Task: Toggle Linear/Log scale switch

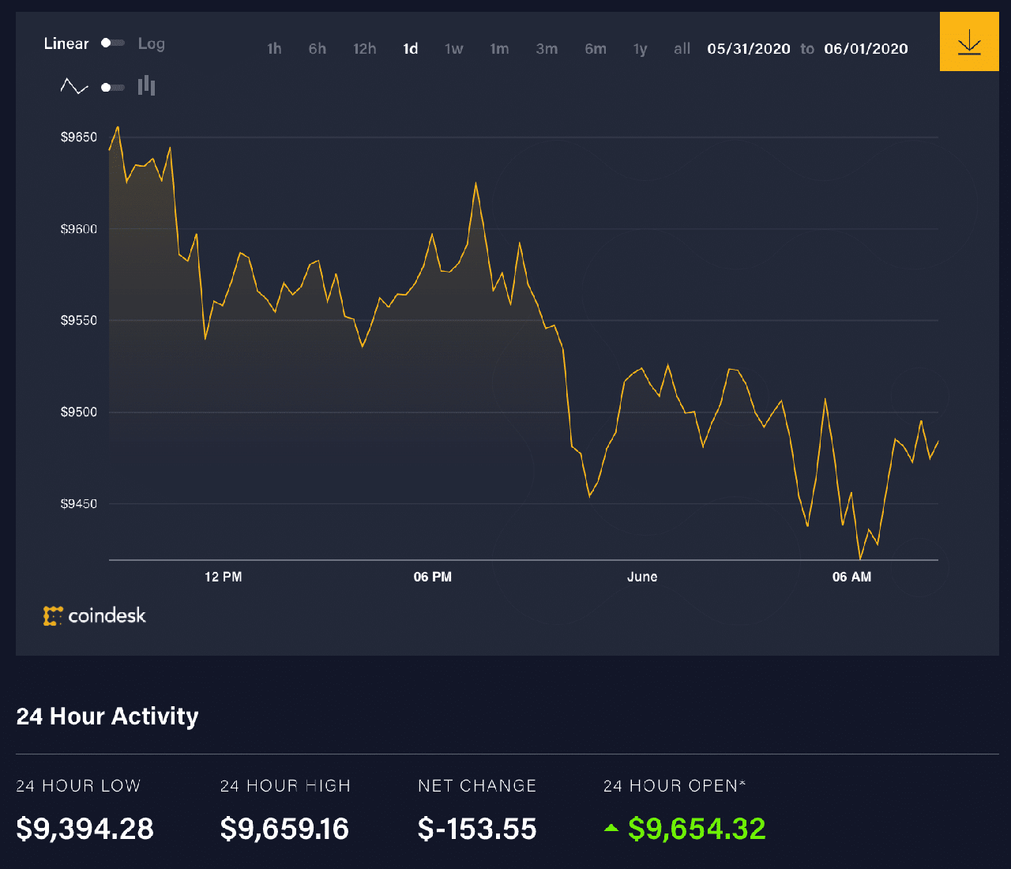Action: point(112,43)
